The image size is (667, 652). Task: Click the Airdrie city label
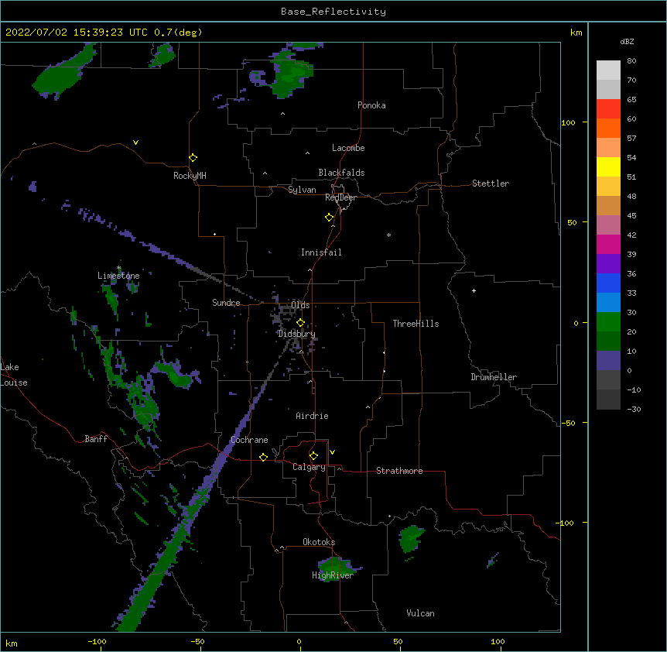(312, 416)
